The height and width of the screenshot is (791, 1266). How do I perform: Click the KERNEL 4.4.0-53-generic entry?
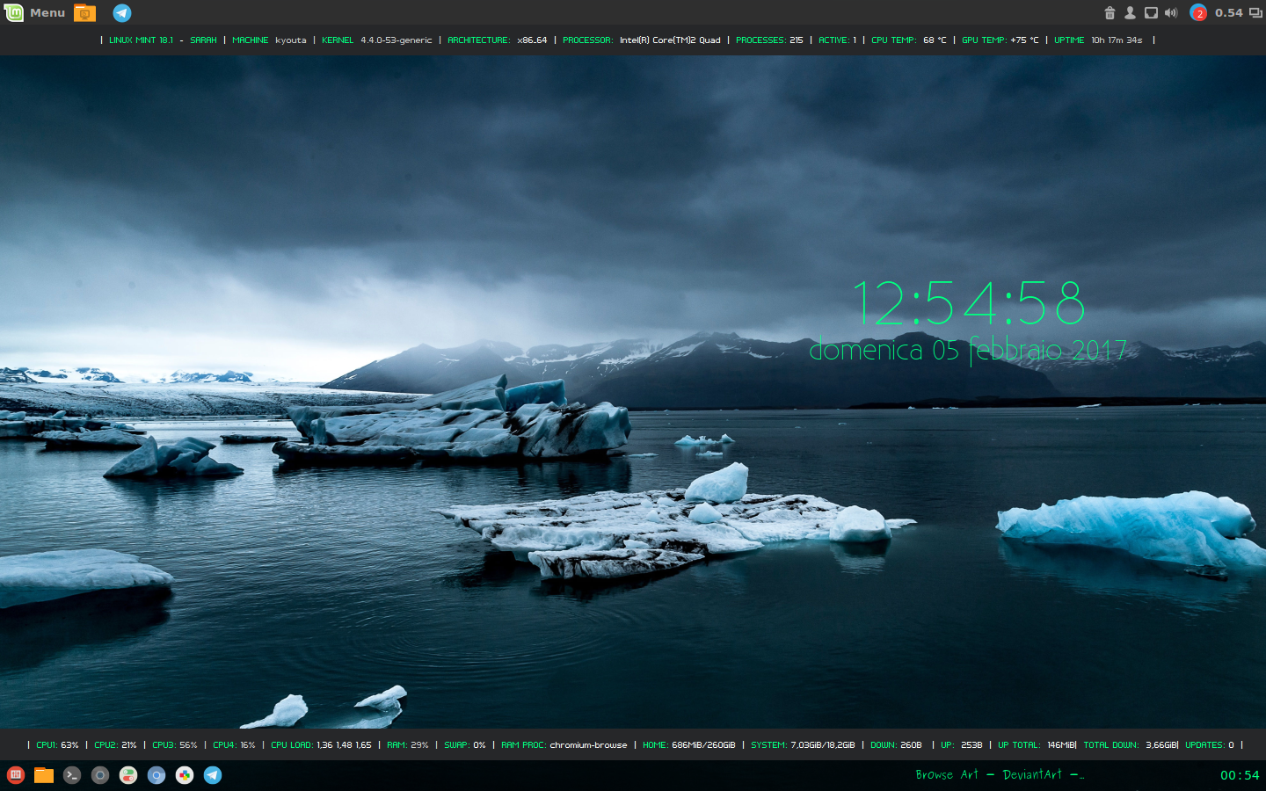coord(377,40)
